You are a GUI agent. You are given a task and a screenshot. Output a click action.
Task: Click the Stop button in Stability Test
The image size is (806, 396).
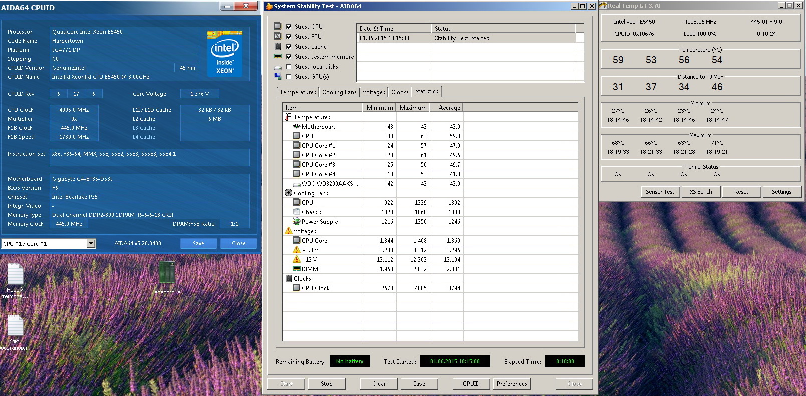click(x=327, y=384)
